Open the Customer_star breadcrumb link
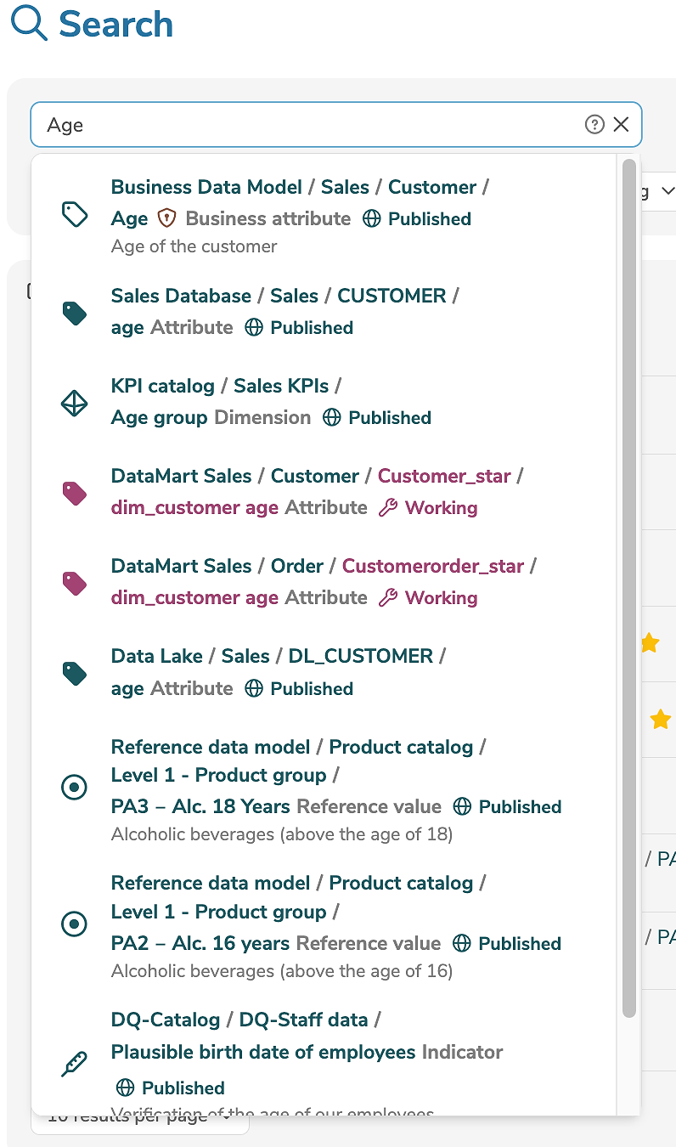676x1147 pixels. 443,476
